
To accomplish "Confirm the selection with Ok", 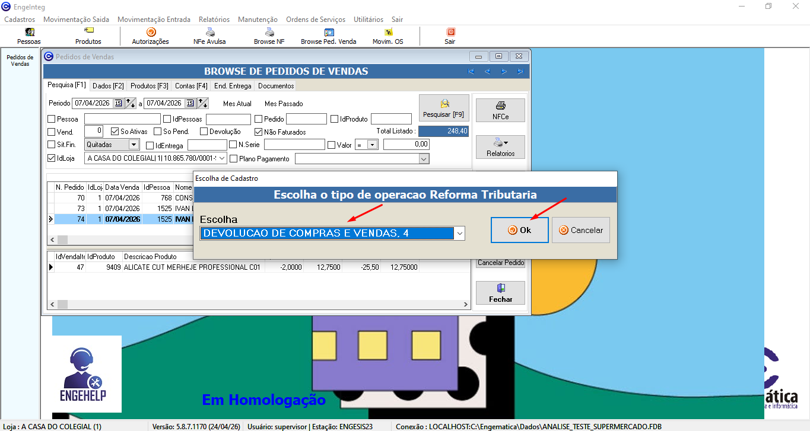I will [519, 230].
